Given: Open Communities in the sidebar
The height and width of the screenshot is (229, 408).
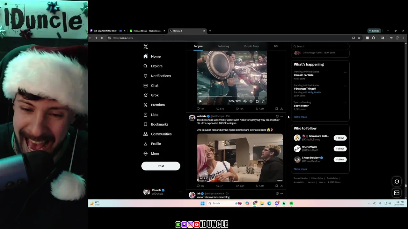Looking at the screenshot, I should (x=157, y=134).
